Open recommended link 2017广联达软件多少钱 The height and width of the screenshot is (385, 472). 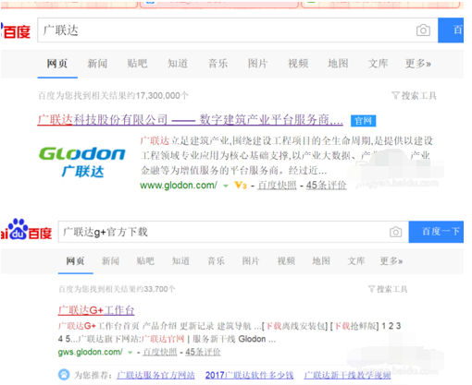point(249,375)
